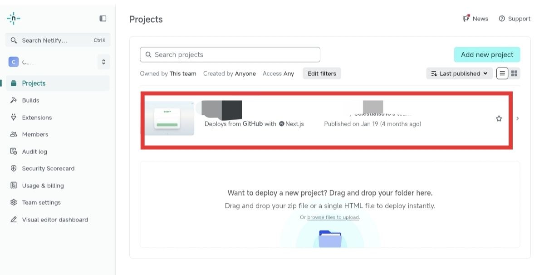544x275 pixels.
Task: Click the Support question mark icon
Action: tap(502, 19)
